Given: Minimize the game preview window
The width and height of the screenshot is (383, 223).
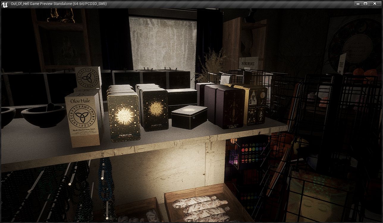Looking at the screenshot, I should coord(358,4).
